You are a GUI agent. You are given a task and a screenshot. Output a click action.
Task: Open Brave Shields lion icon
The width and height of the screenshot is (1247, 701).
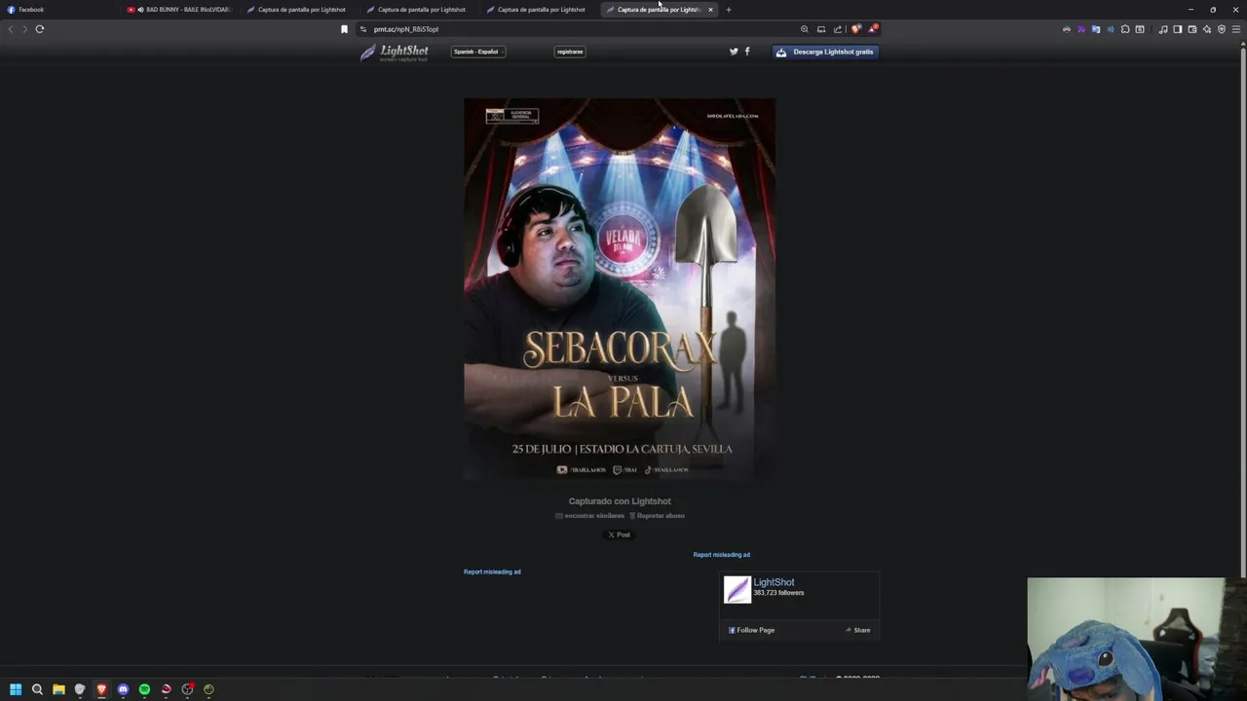[856, 29]
